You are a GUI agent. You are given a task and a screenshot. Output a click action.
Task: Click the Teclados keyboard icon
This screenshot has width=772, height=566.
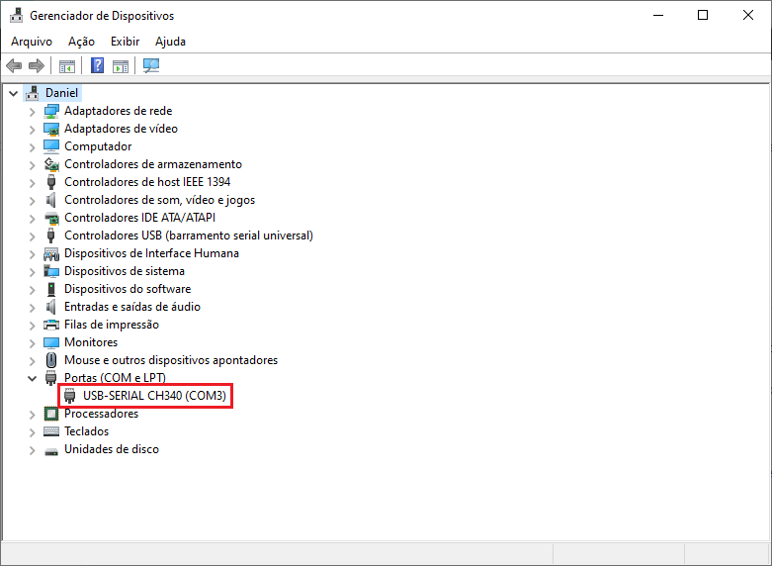51,431
